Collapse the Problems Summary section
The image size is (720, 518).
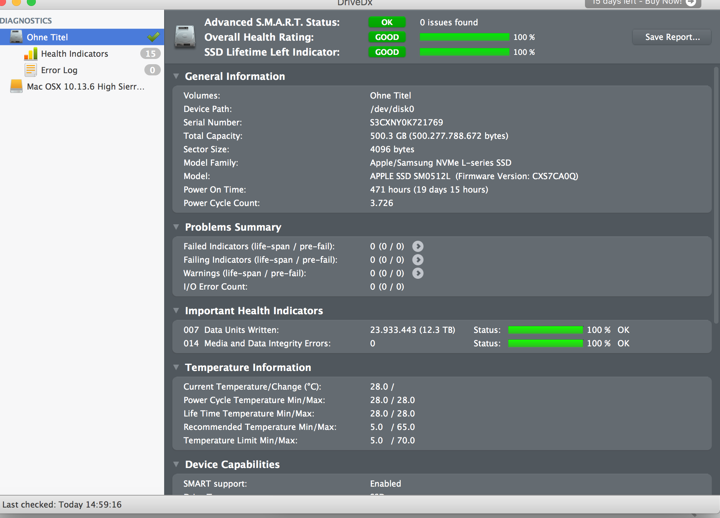coord(176,227)
